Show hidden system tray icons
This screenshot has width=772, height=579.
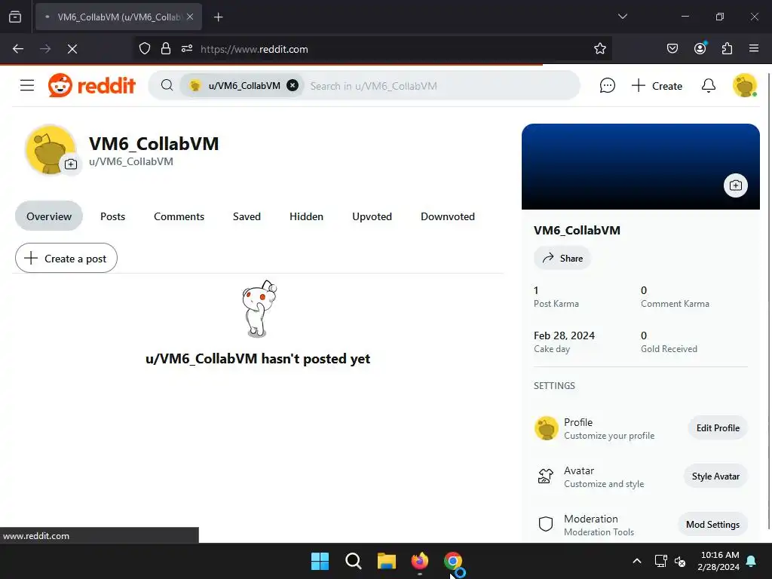636,561
